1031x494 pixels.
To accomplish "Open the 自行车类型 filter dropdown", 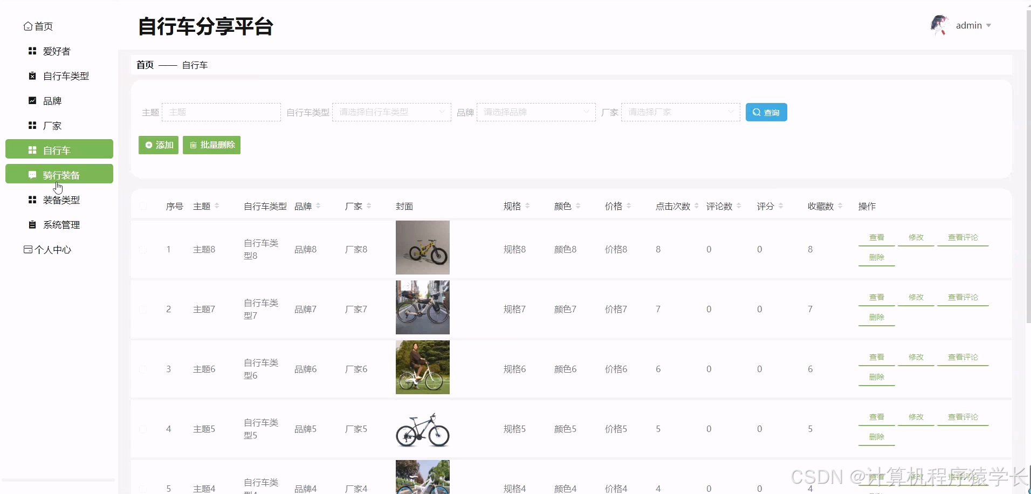I will pos(391,112).
